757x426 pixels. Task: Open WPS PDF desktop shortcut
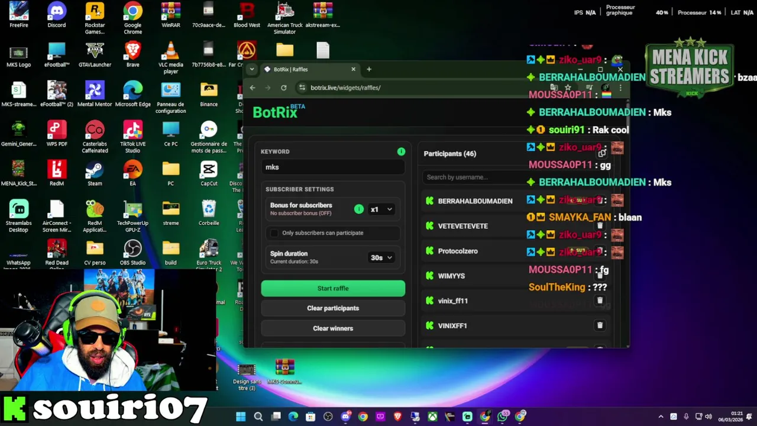(x=57, y=134)
